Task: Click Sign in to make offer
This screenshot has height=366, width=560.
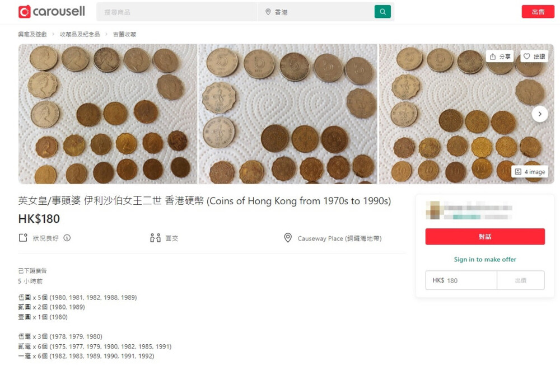Action: (485, 260)
